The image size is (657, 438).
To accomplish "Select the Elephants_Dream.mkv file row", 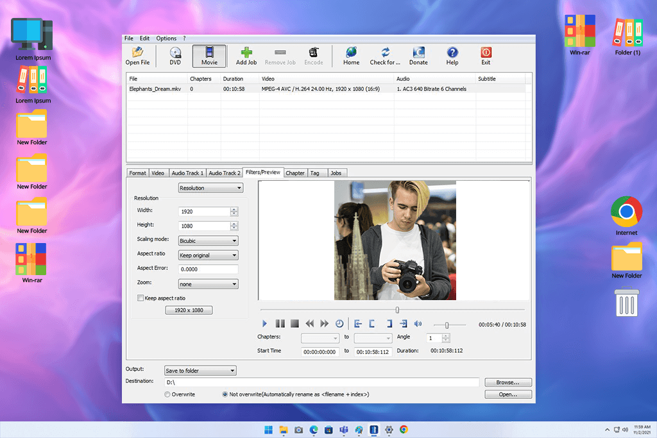I will (x=326, y=88).
